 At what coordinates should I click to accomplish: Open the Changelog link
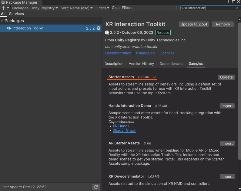tap(145, 53)
